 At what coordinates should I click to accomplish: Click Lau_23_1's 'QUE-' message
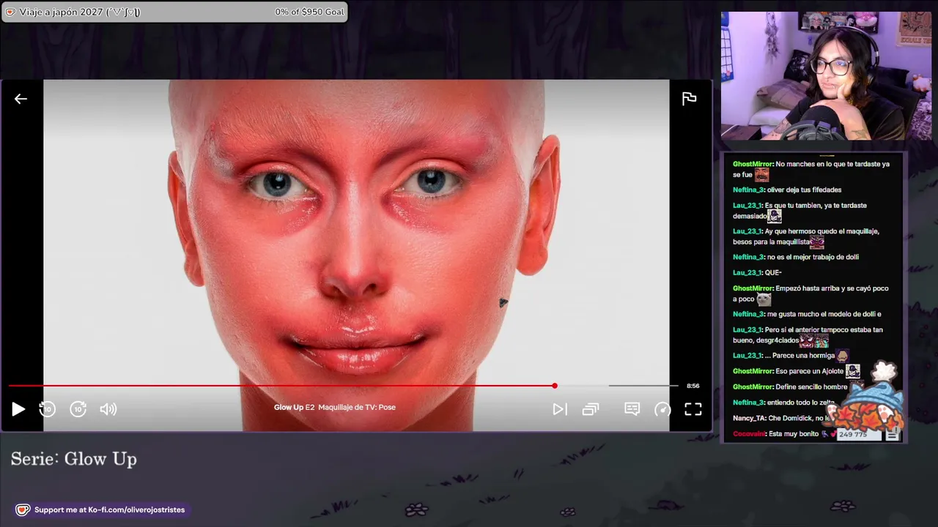click(x=757, y=272)
